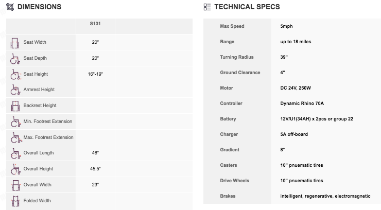Select the Seat Depth wheelchair icon
This screenshot has height=210, width=381.
[15, 59]
